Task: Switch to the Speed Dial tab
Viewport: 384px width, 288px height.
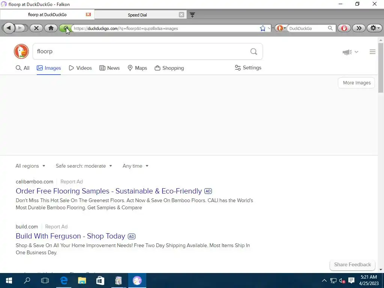Action: [x=137, y=15]
